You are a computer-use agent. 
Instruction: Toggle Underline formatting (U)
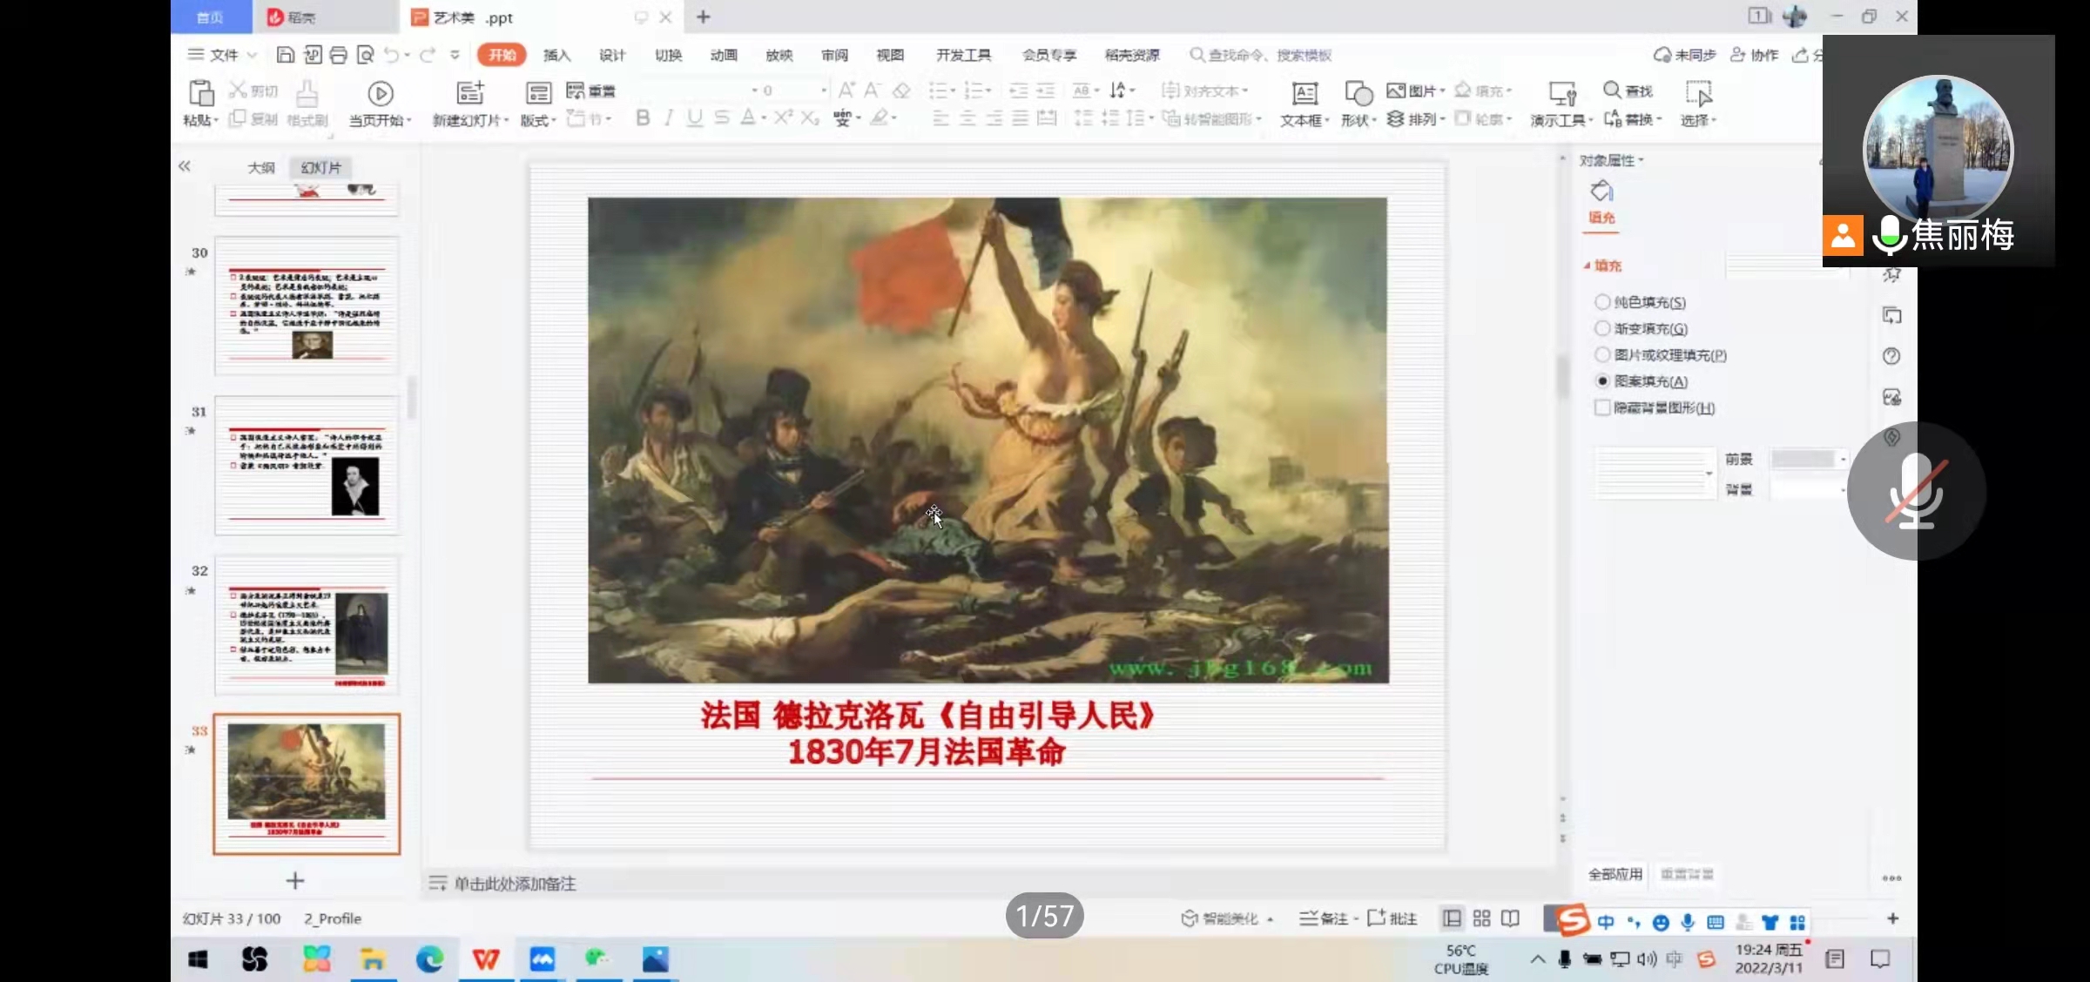pos(694,118)
